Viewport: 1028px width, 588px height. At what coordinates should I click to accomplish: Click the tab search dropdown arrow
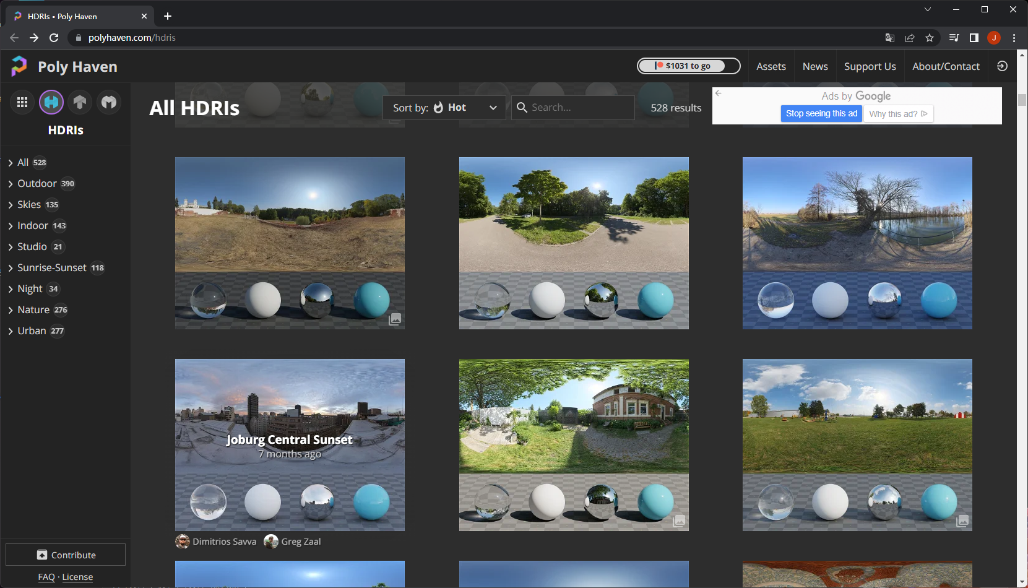point(928,9)
